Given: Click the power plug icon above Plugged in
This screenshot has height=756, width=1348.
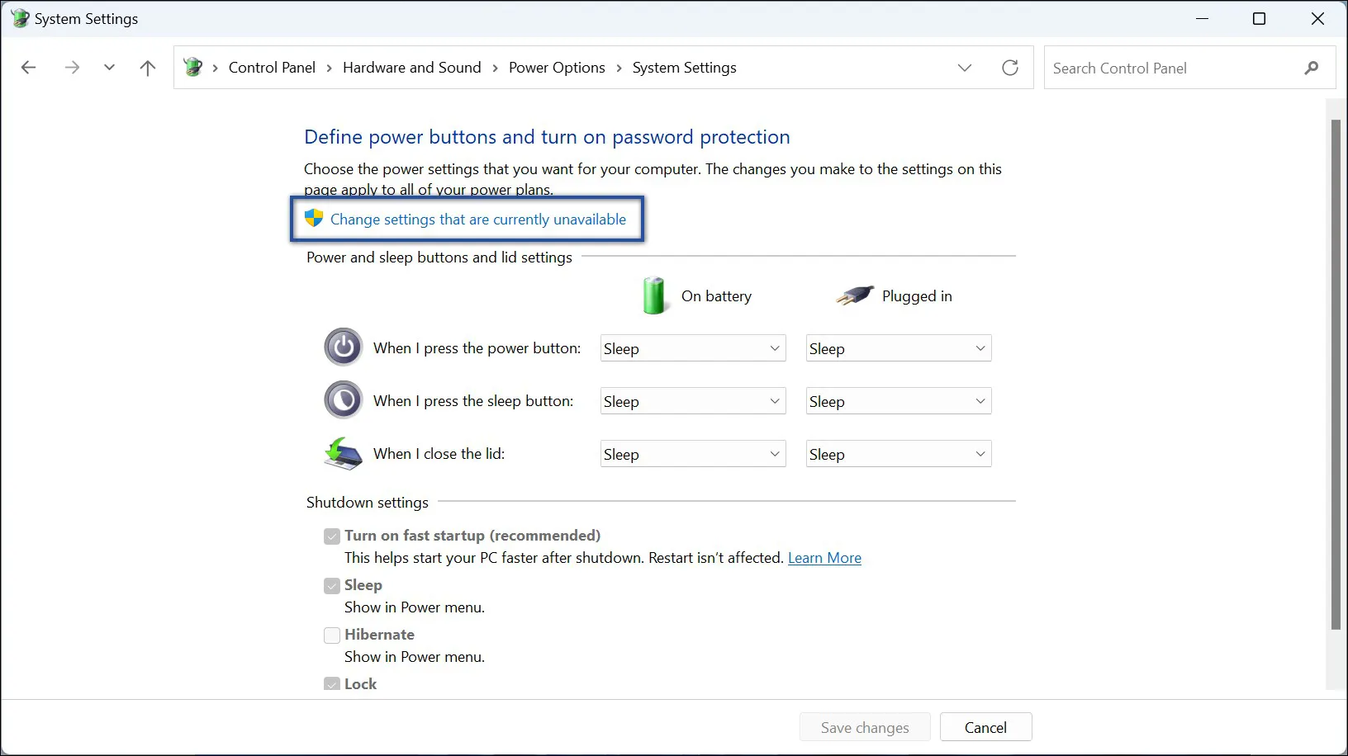Looking at the screenshot, I should (854, 295).
